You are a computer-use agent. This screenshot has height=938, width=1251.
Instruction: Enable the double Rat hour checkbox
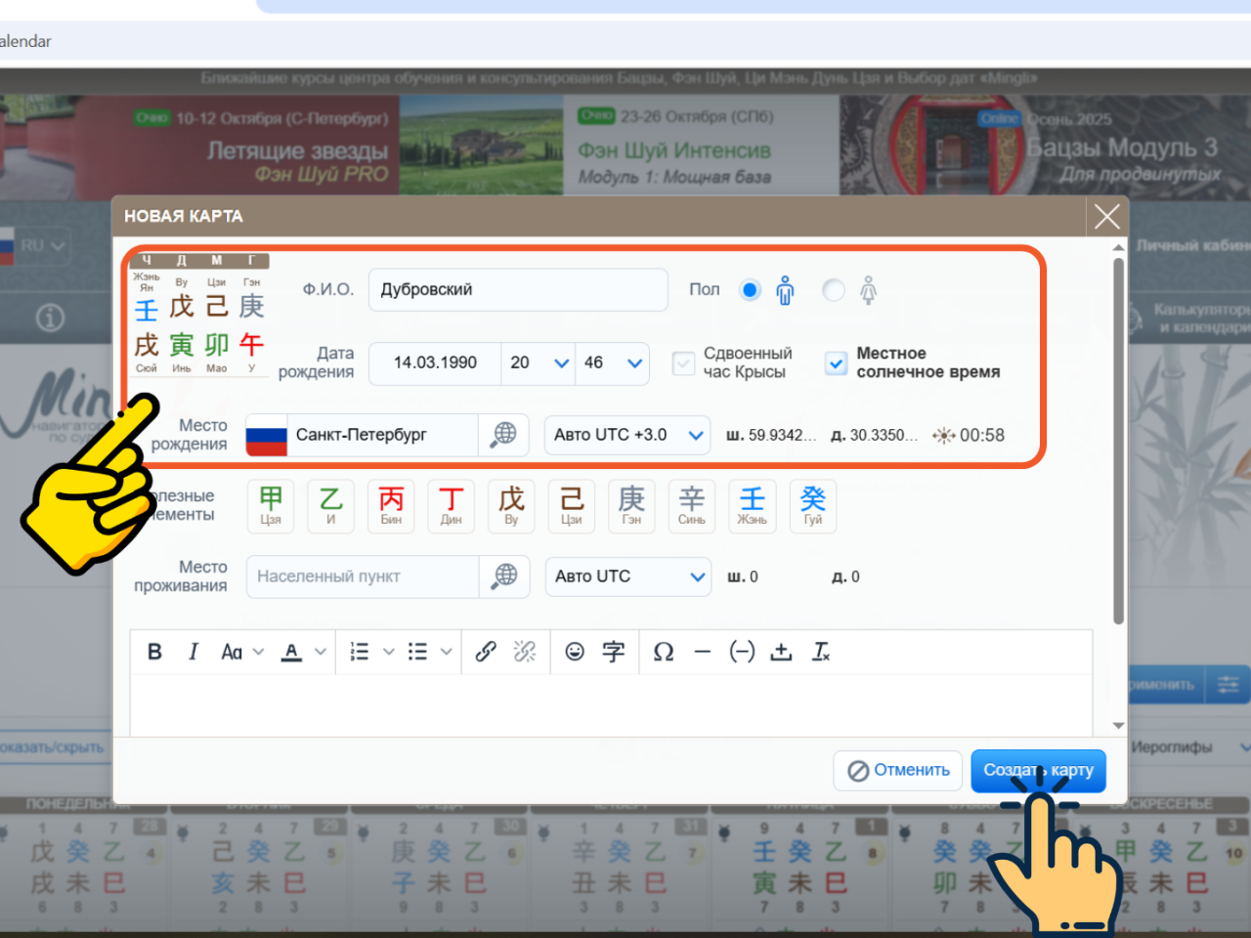684,363
